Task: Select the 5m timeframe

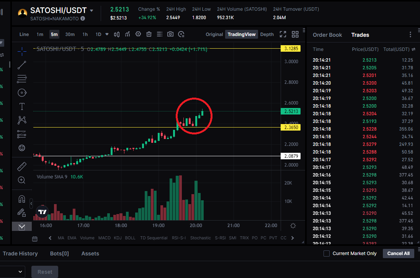Action: 54,34
